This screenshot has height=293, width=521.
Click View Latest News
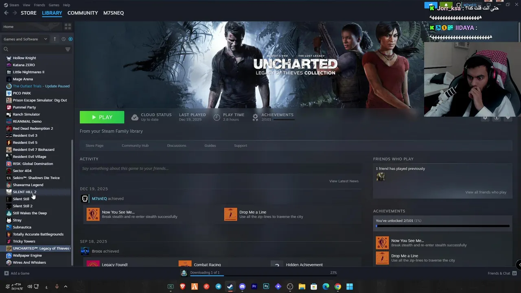pos(344,181)
